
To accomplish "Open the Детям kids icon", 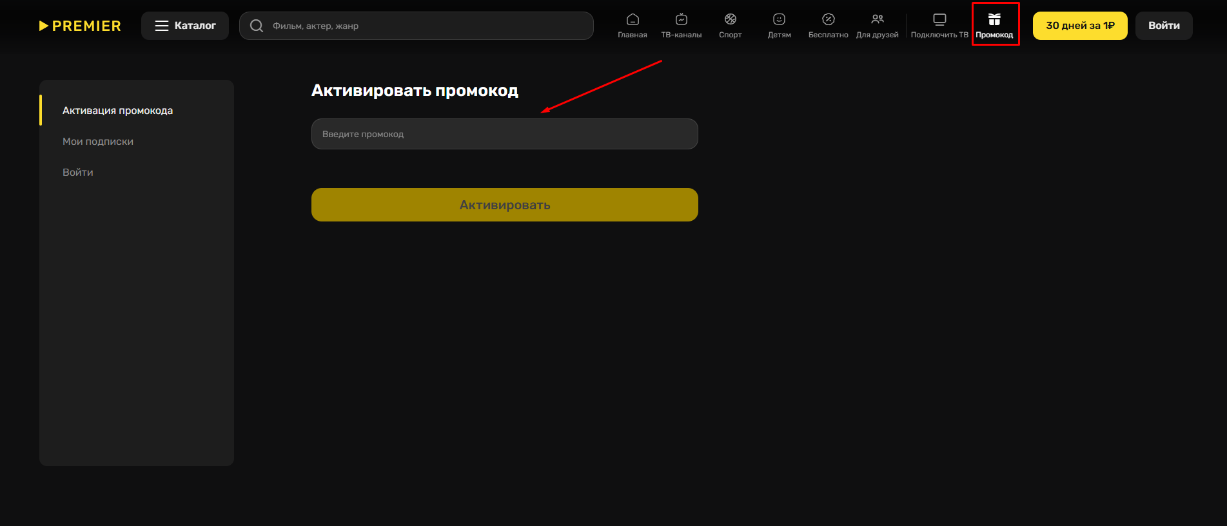I will pos(780,19).
